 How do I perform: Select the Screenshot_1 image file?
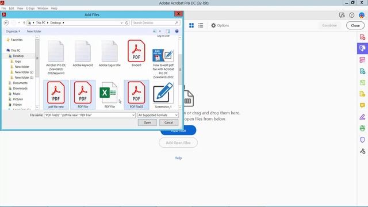(x=163, y=93)
